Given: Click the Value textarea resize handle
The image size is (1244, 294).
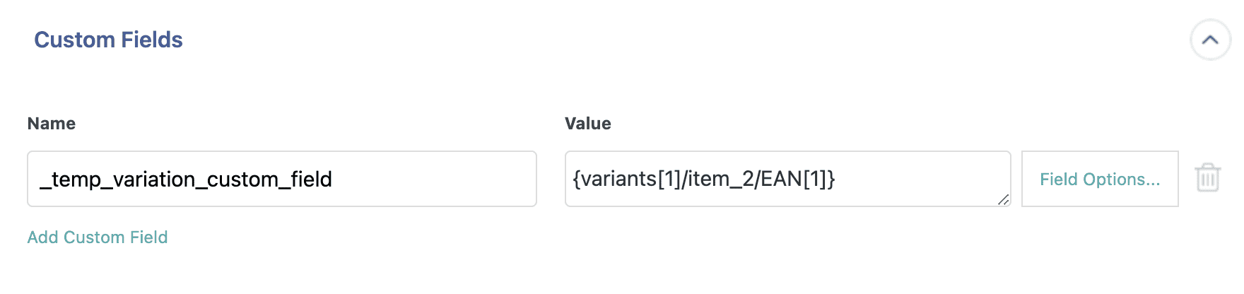Looking at the screenshot, I should click(x=1003, y=200).
